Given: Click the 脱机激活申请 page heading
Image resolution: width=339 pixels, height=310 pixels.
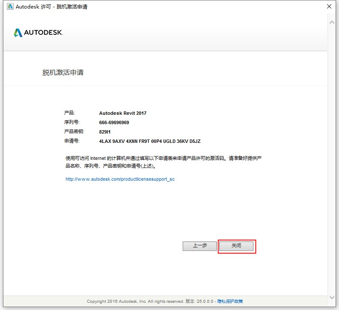Looking at the screenshot, I should [63, 72].
